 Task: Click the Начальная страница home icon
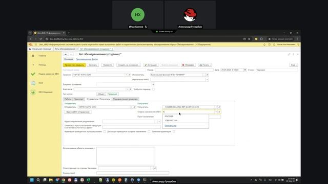30,49
